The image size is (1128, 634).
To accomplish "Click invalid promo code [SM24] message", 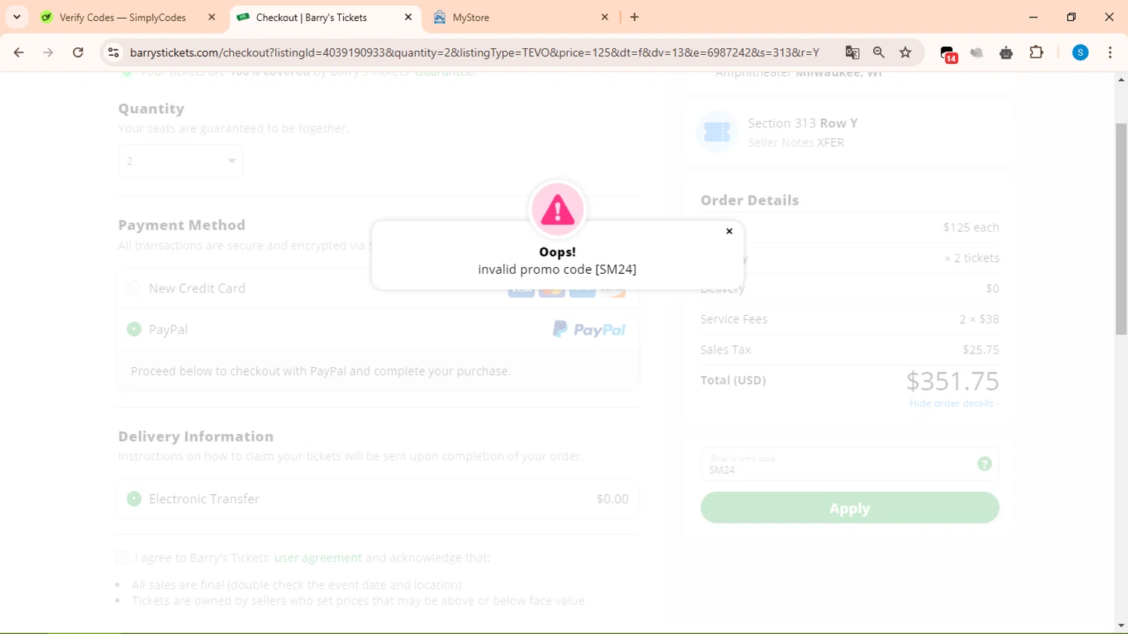I will click(557, 269).
